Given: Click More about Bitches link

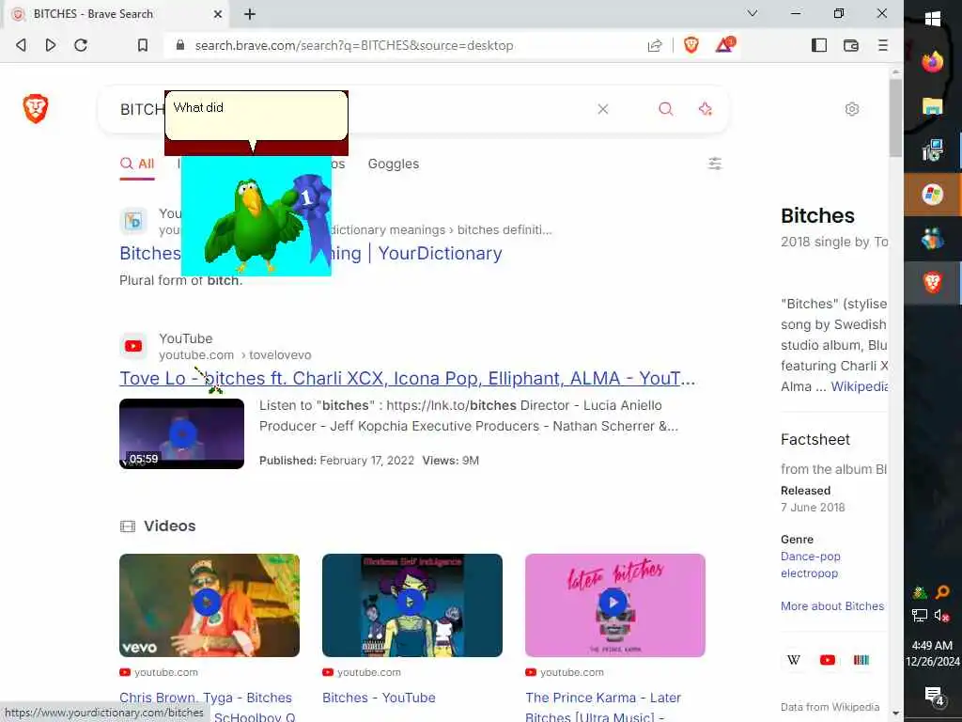Looking at the screenshot, I should (x=832, y=606).
